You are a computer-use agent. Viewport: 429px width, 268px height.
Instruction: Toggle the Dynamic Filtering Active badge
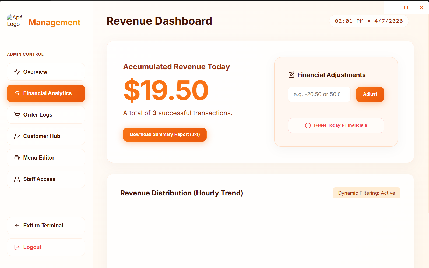(366, 193)
